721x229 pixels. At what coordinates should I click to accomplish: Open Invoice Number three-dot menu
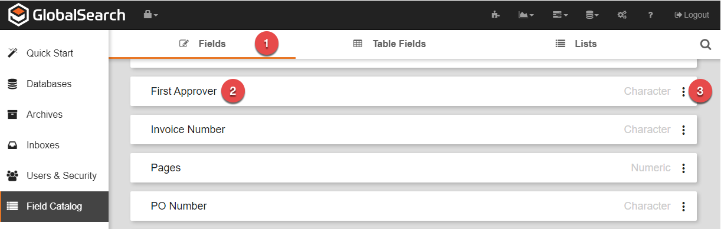click(x=683, y=130)
